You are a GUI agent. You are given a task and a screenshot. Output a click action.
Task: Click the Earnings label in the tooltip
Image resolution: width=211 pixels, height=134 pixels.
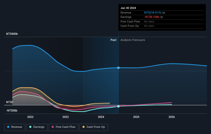tap(126, 17)
